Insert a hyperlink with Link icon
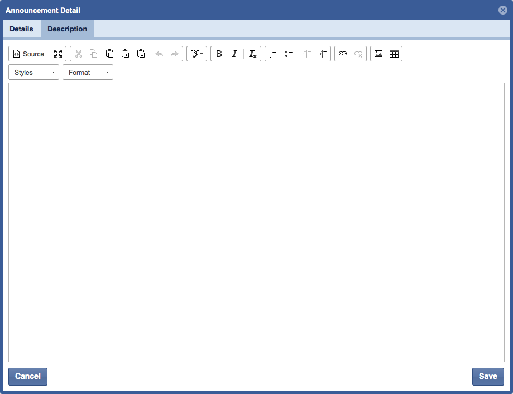 [x=343, y=54]
